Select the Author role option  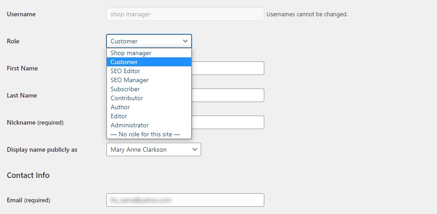(x=149, y=107)
